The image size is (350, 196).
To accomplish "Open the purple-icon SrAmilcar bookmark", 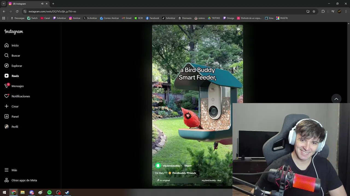I will click(60, 18).
